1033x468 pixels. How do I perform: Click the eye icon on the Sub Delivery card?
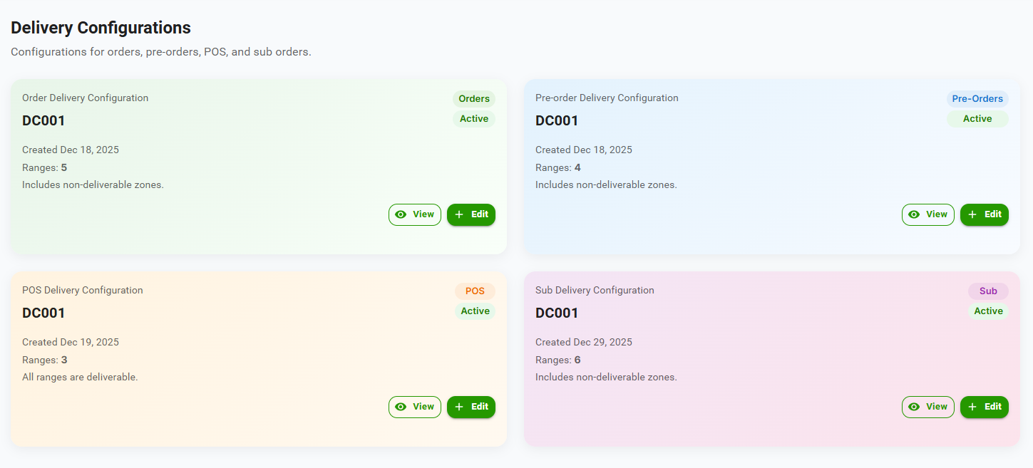914,407
